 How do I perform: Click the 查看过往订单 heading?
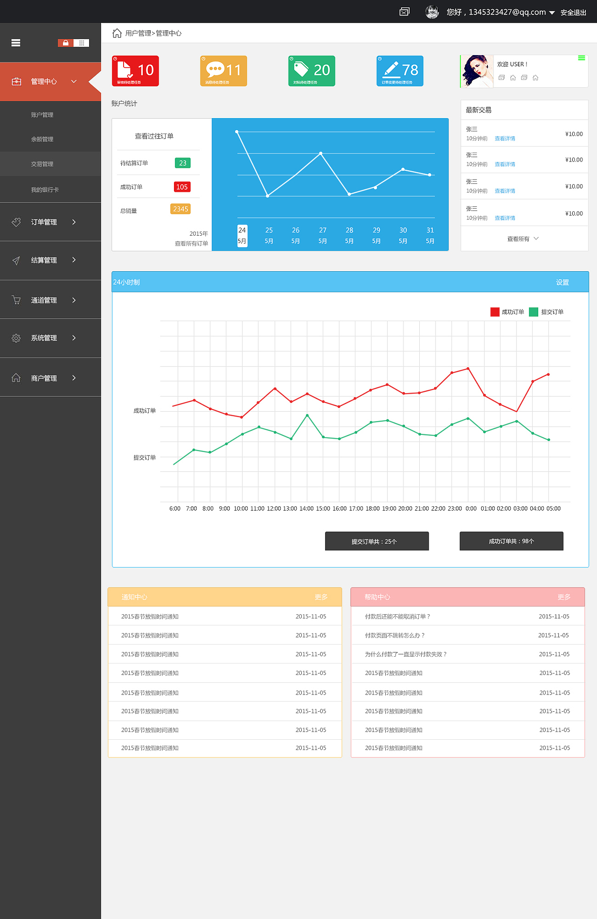[154, 136]
